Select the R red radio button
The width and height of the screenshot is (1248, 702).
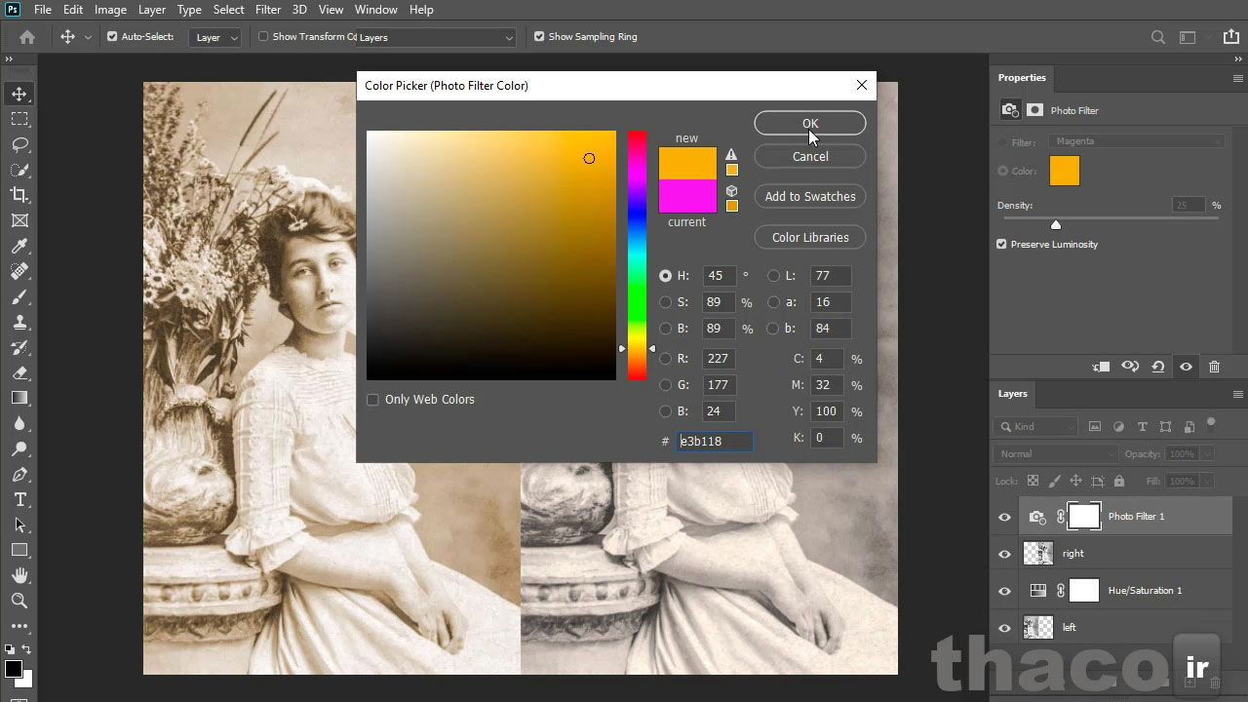(665, 359)
